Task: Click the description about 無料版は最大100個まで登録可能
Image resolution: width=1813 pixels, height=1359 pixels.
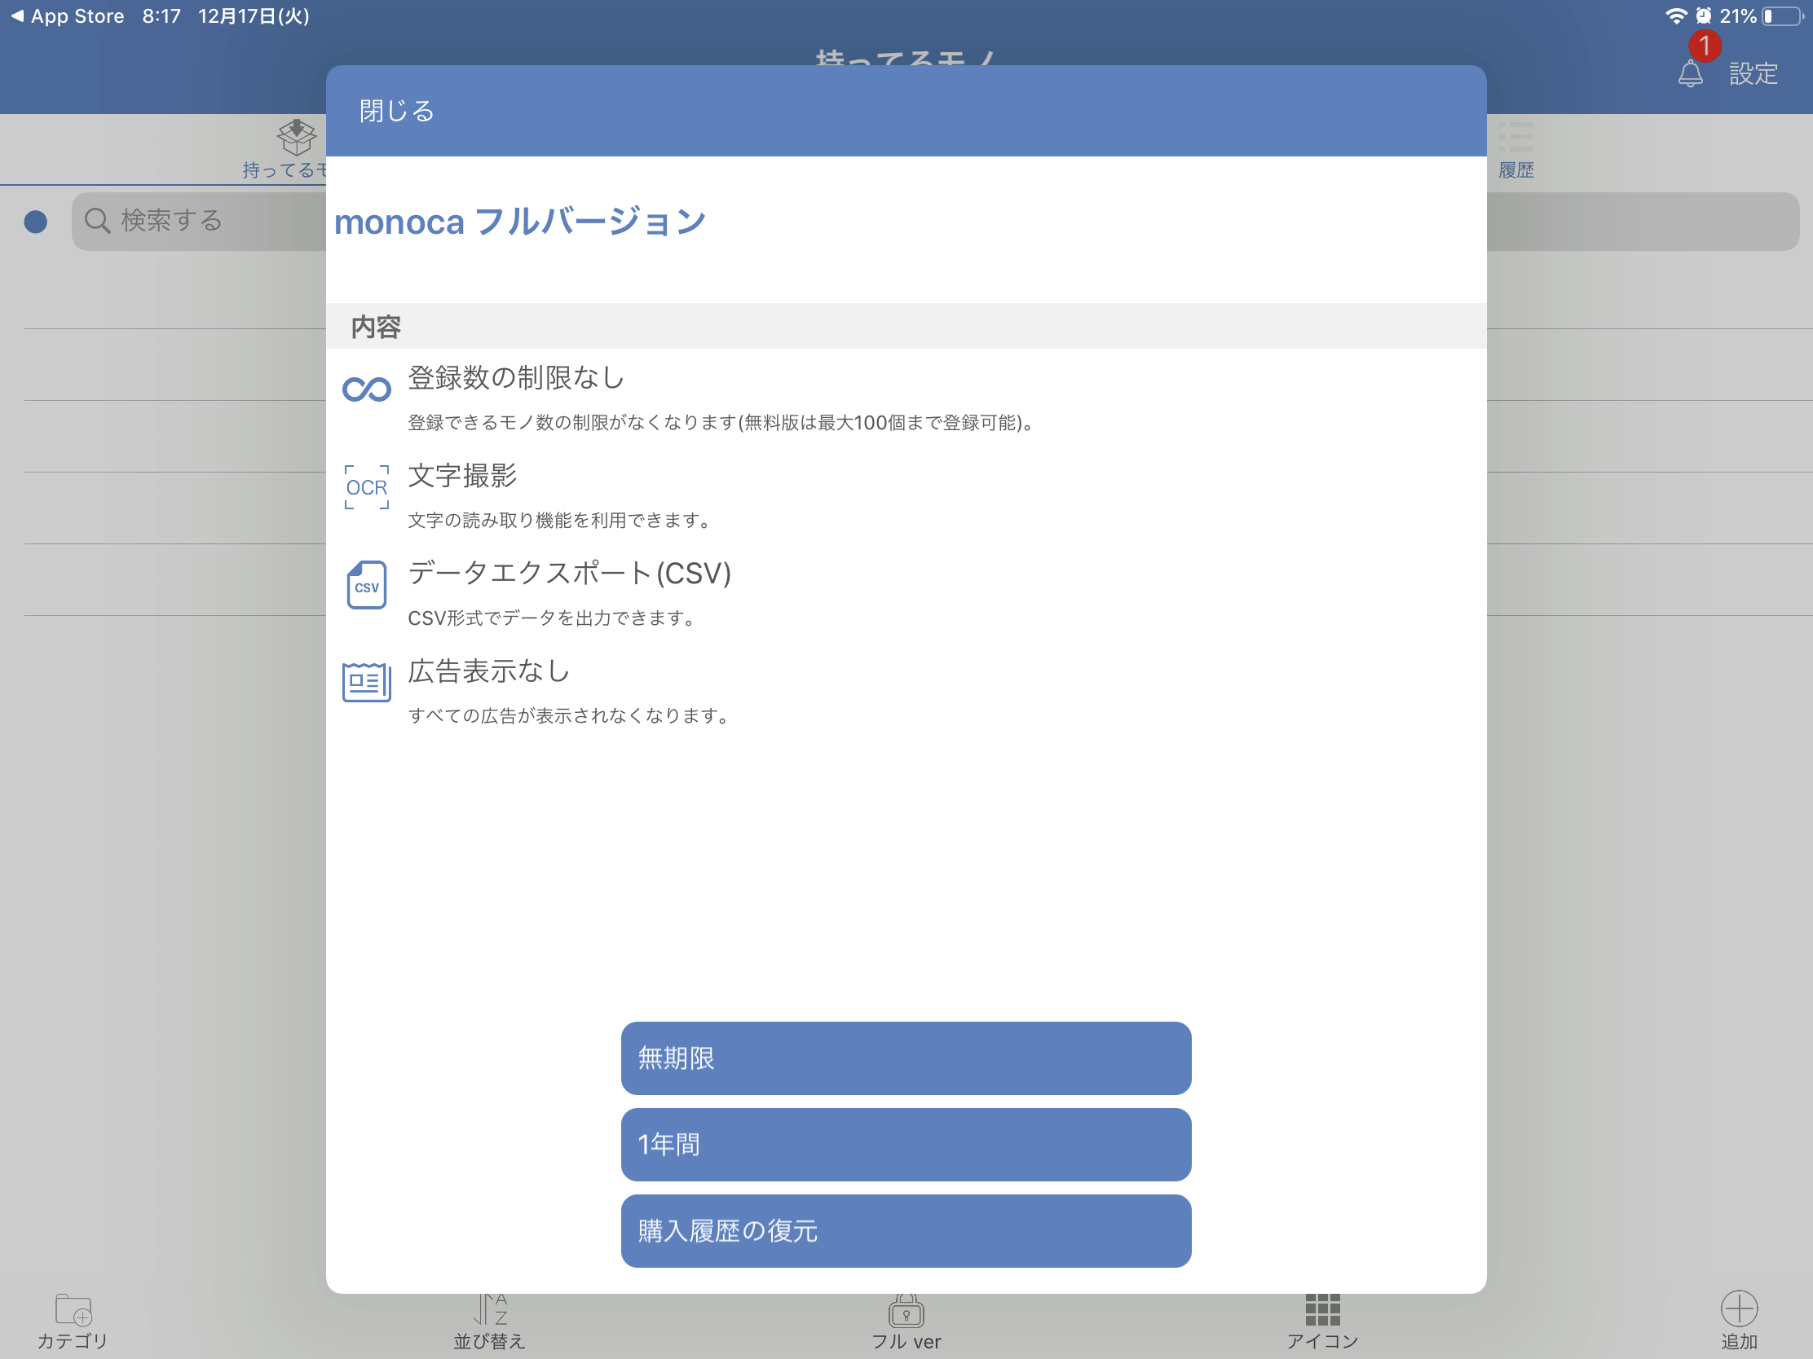Action: pyautogui.click(x=722, y=423)
